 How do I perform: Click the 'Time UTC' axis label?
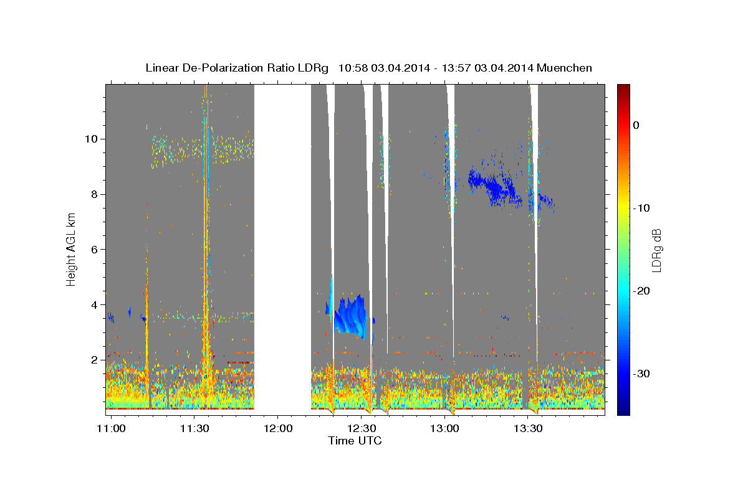pyautogui.click(x=355, y=441)
